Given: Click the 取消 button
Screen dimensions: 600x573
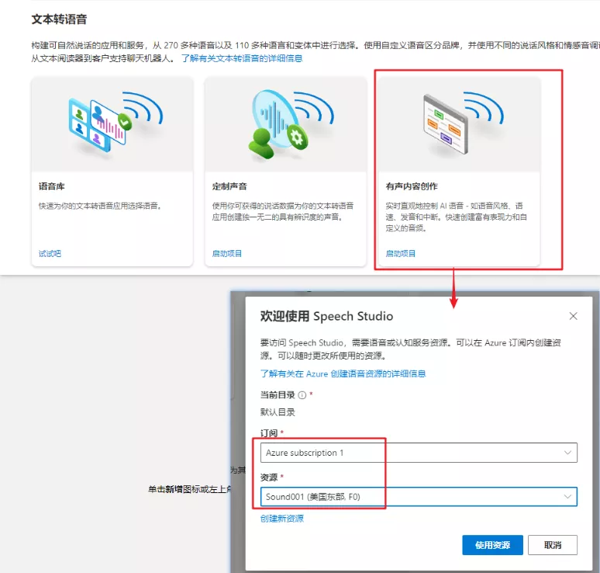Looking at the screenshot, I should (x=553, y=545).
